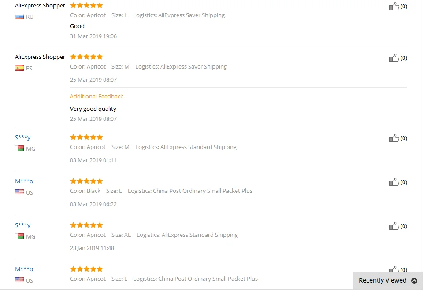Viewport: 423px width, 290px height.
Task: Click the like count of first review
Action: click(x=404, y=7)
